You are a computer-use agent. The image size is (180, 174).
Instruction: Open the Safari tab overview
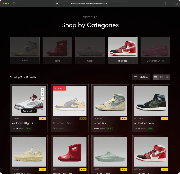(x=176, y=3)
